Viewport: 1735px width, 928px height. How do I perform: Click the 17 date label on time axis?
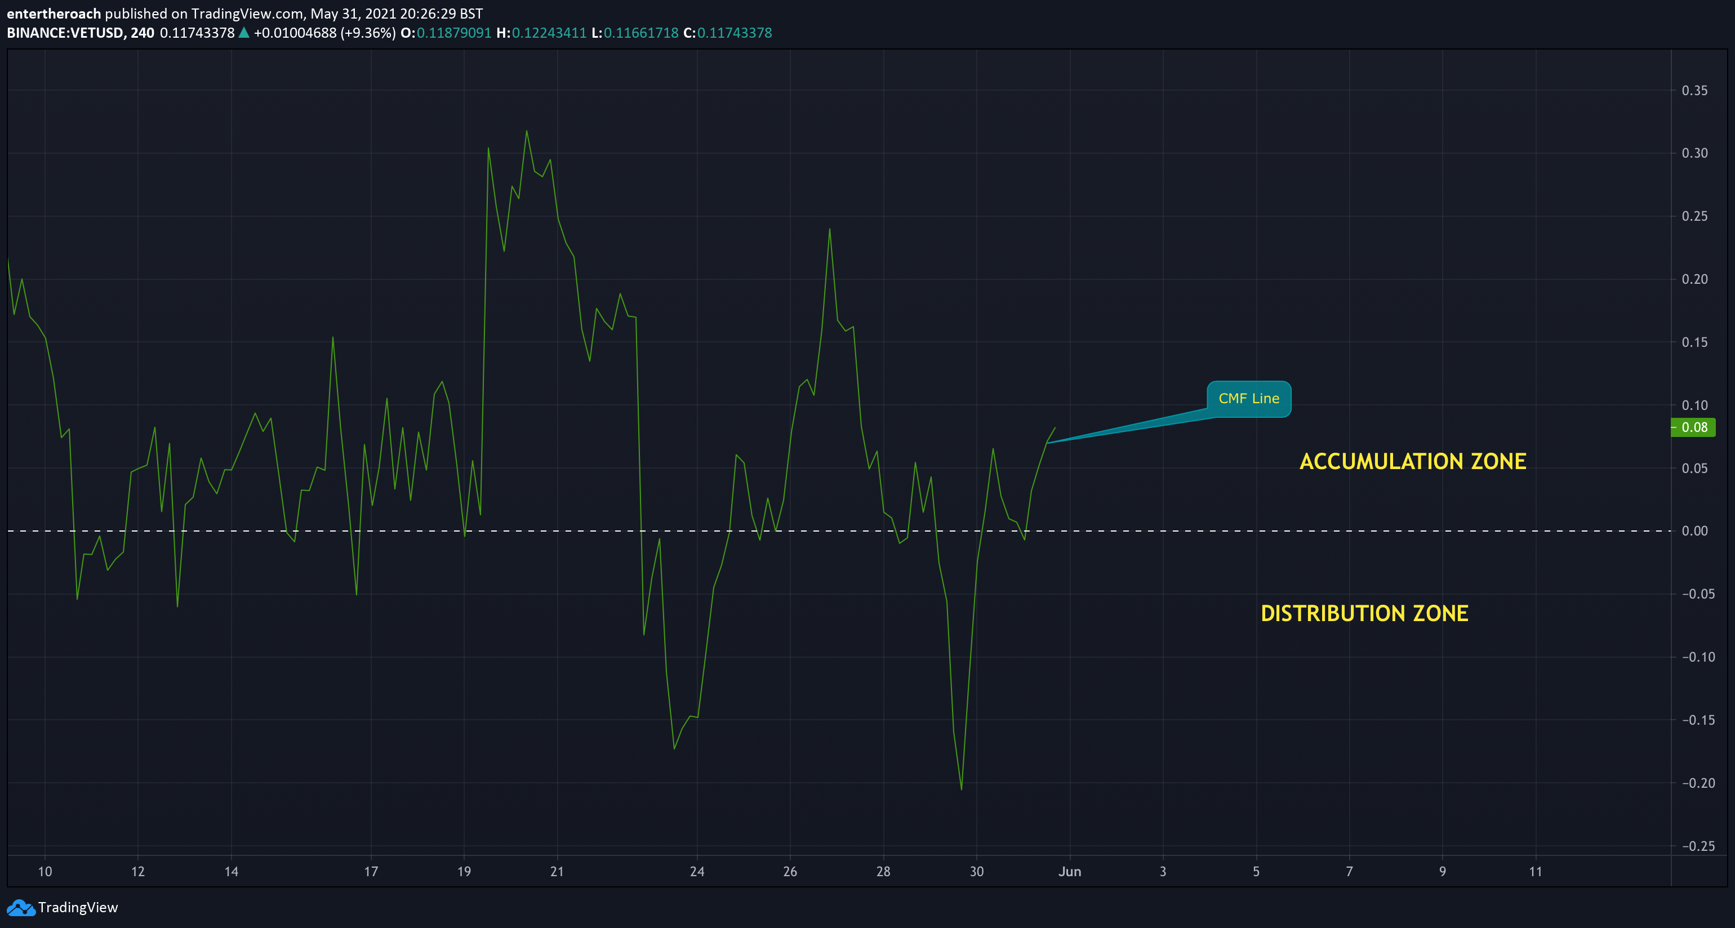[371, 872]
